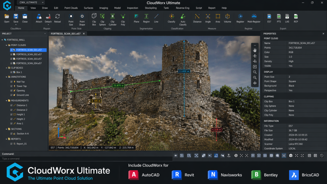Open the Point Clouds ribbon tab
The width and height of the screenshot is (327, 184).
(x=71, y=8)
